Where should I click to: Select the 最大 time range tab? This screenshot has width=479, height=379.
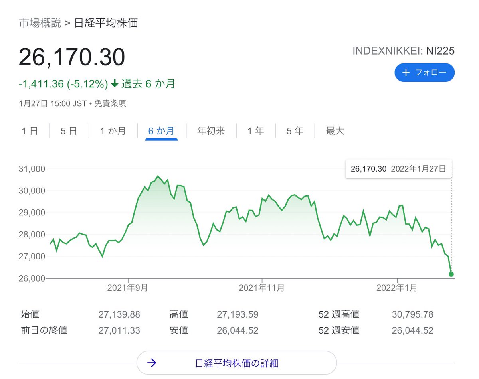pyautogui.click(x=335, y=131)
